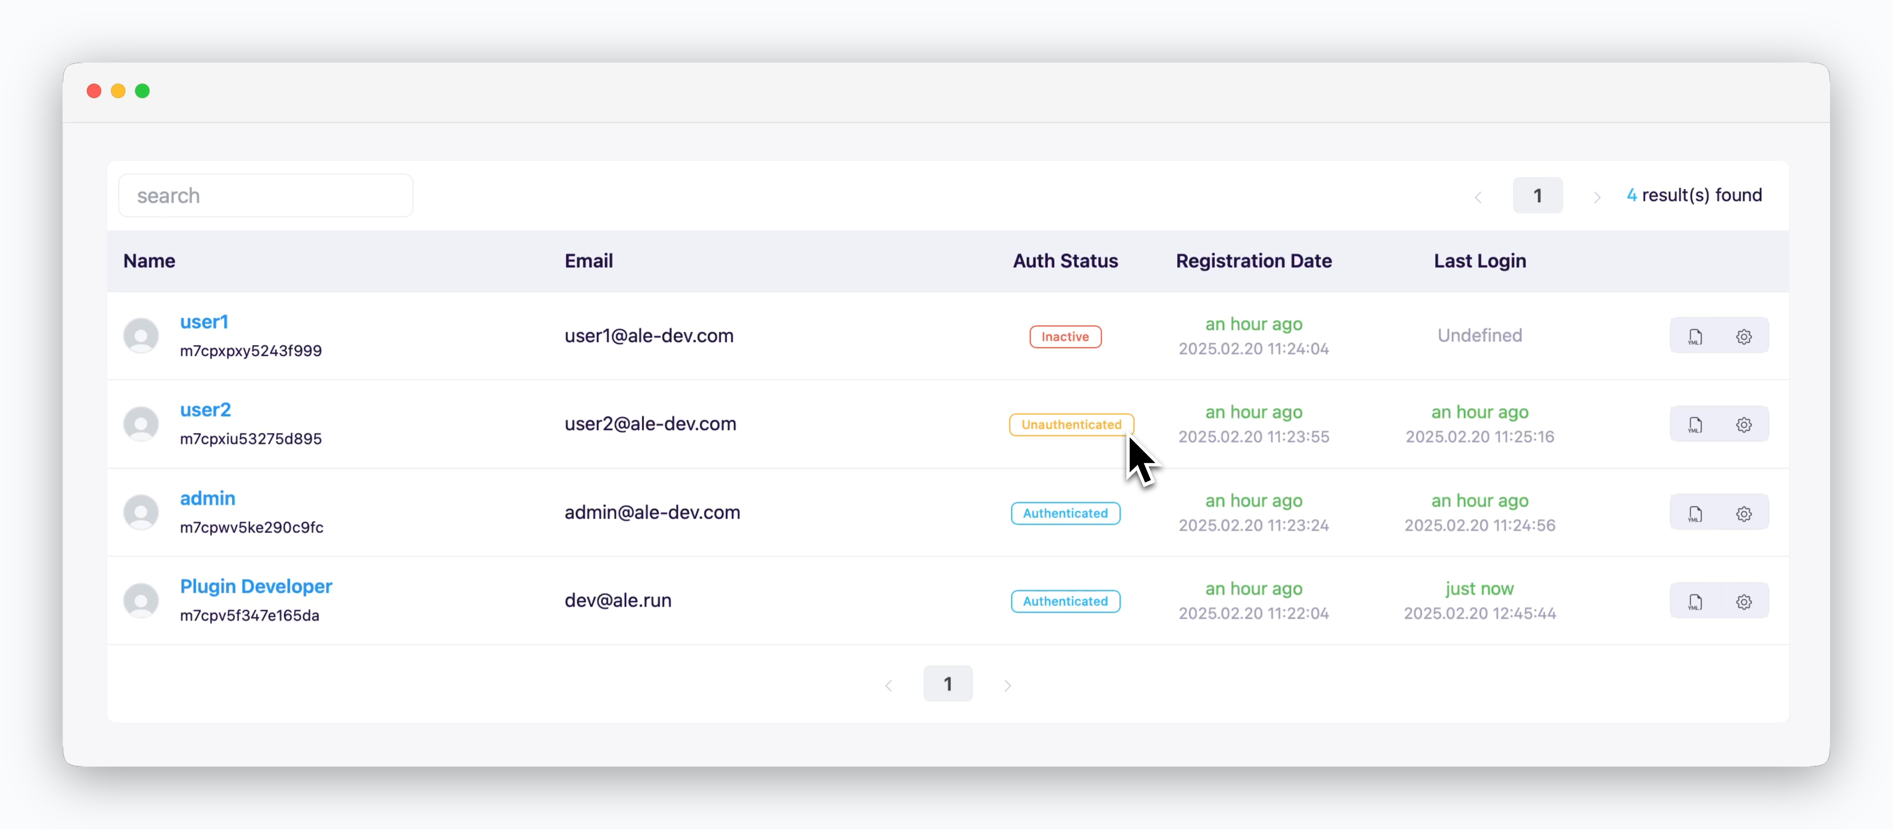Click user ID m7cpxpxy5243f999
1893x829 pixels.
pos(251,351)
